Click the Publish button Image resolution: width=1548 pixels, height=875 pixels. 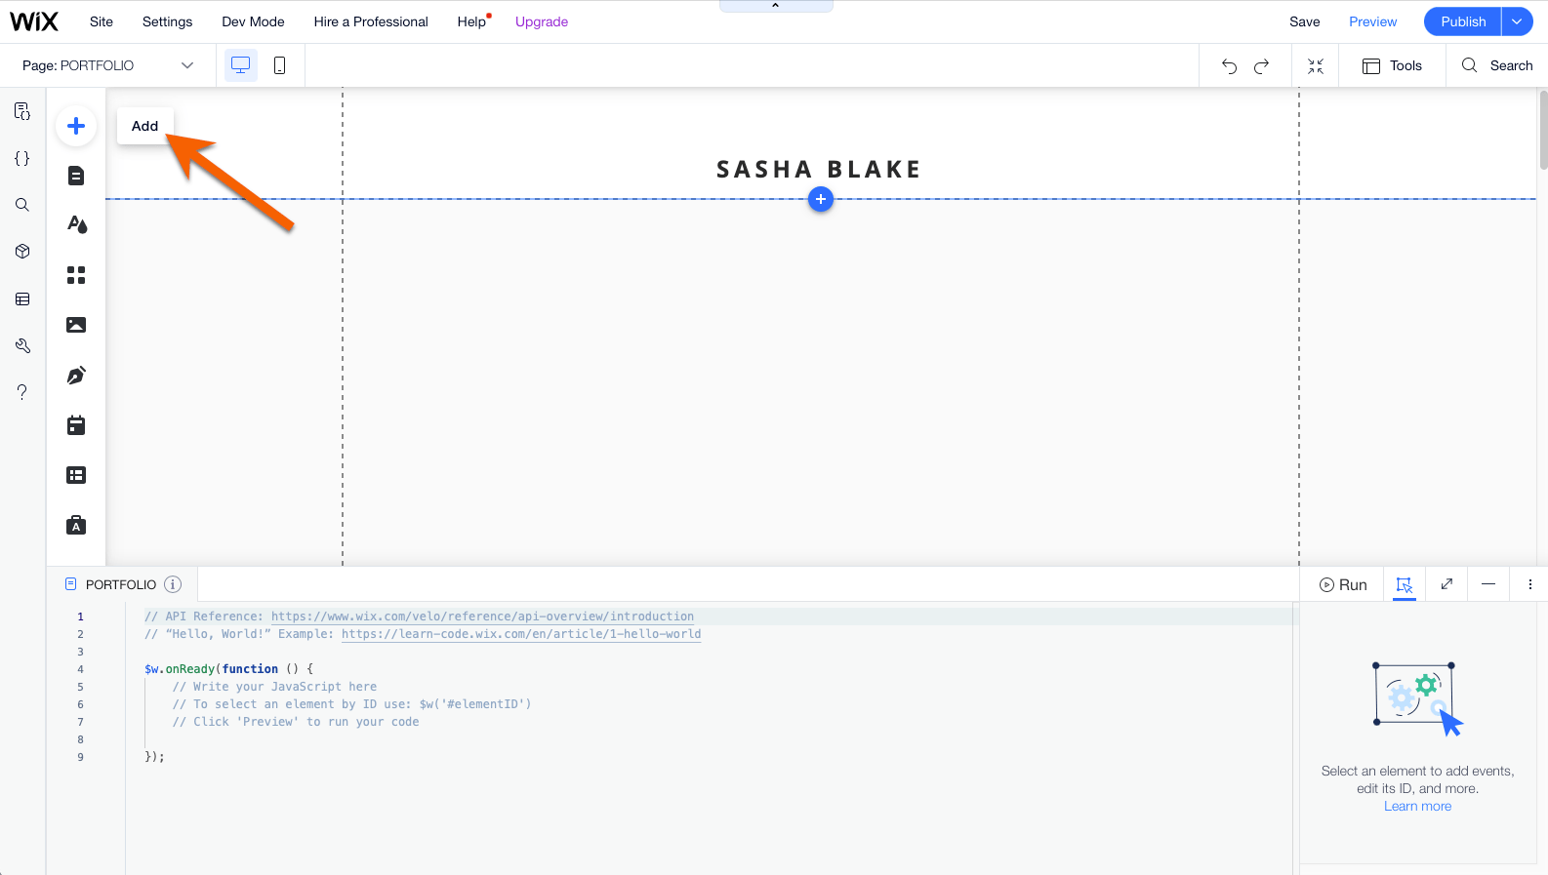coord(1463,21)
